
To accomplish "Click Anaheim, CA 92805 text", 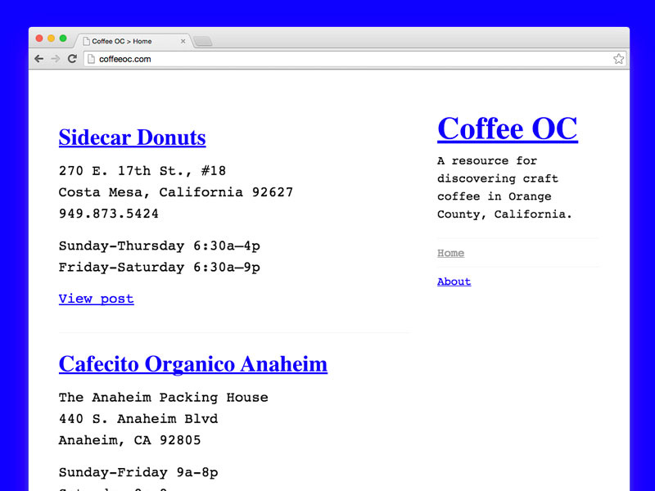I will point(130,440).
